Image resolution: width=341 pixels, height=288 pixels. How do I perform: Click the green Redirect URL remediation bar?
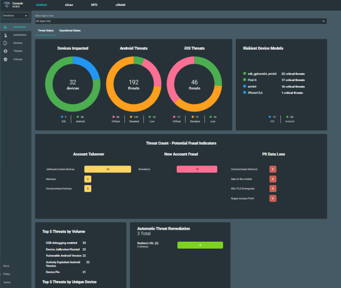(200, 245)
